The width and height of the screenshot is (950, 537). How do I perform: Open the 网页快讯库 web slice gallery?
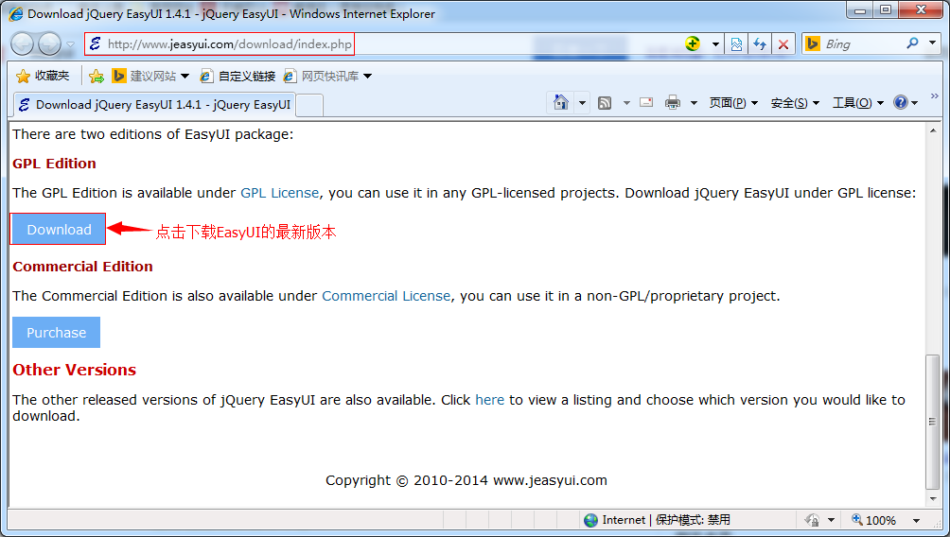(327, 76)
